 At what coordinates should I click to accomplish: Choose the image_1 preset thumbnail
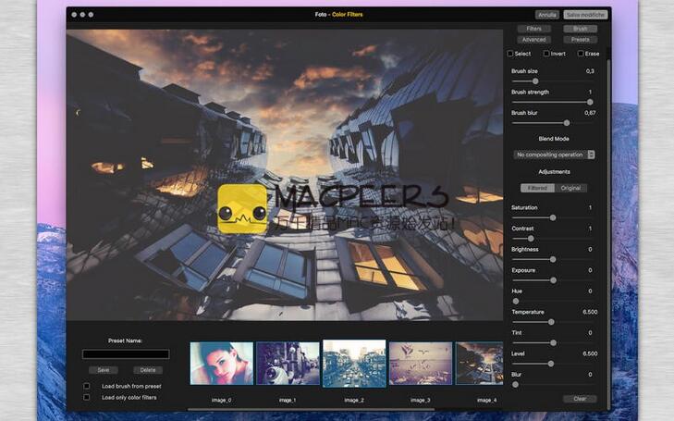tap(288, 364)
